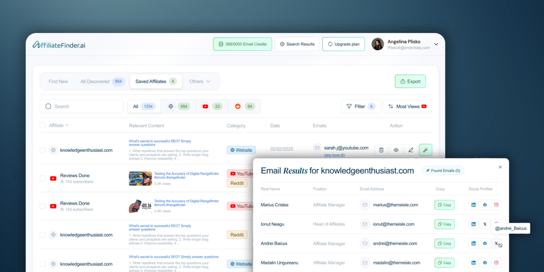The width and height of the screenshot is (544, 272).
Task: Click the mail icon beside madalin@themeisle.com
Action: 364,263
